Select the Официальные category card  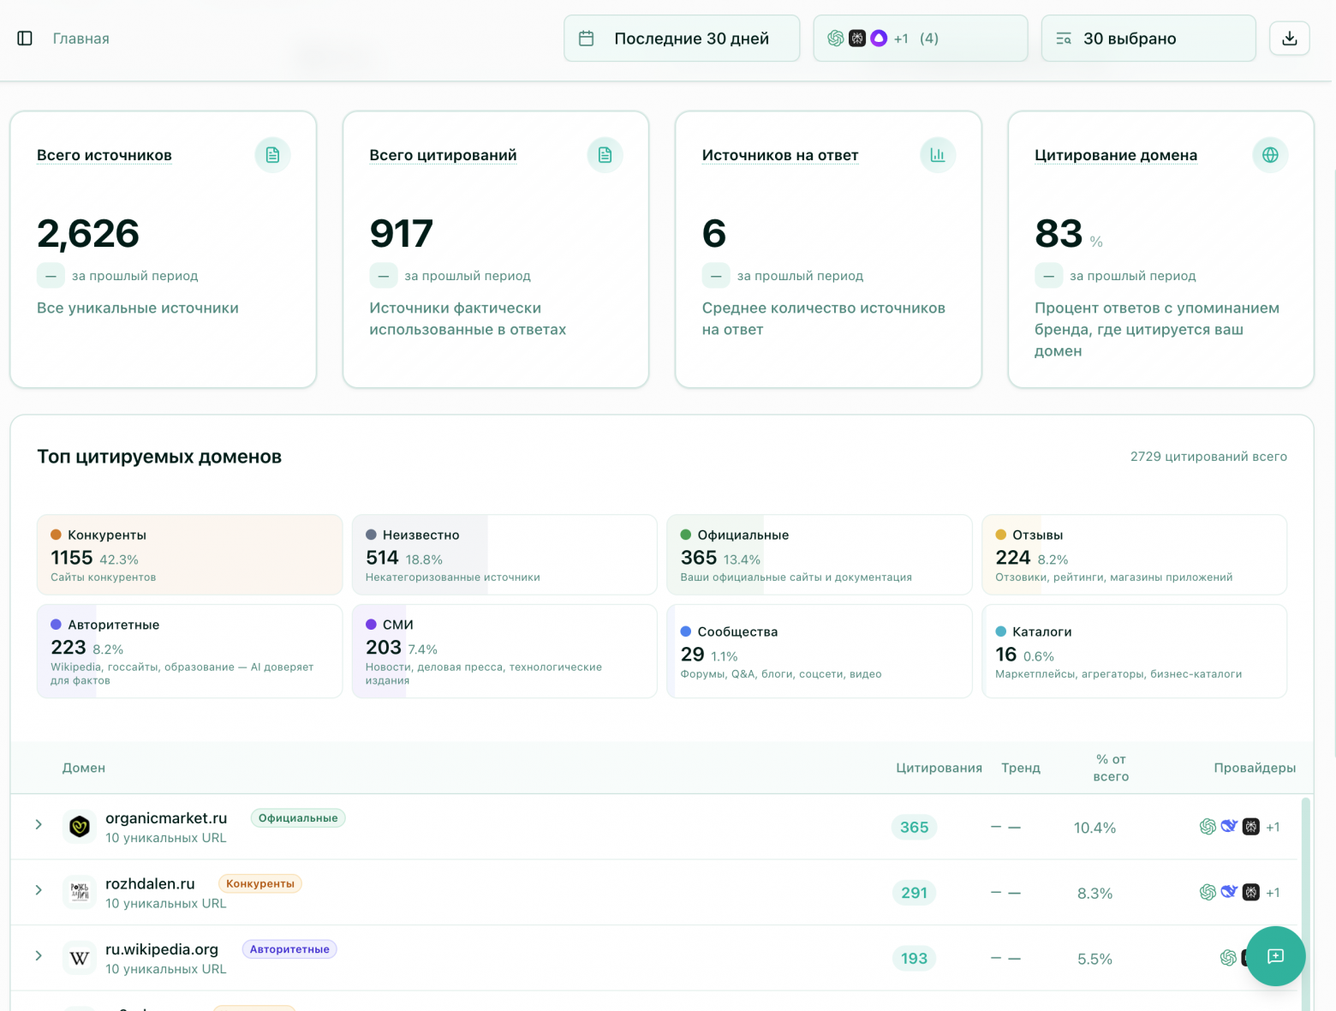[819, 554]
